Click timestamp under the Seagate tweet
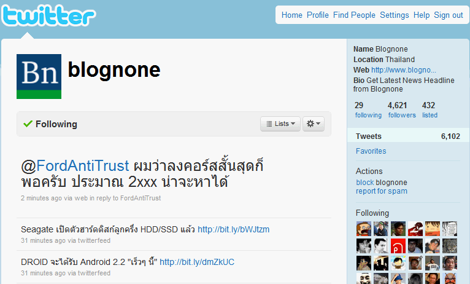The height and width of the screenshot is (284, 470). [x=43, y=240]
